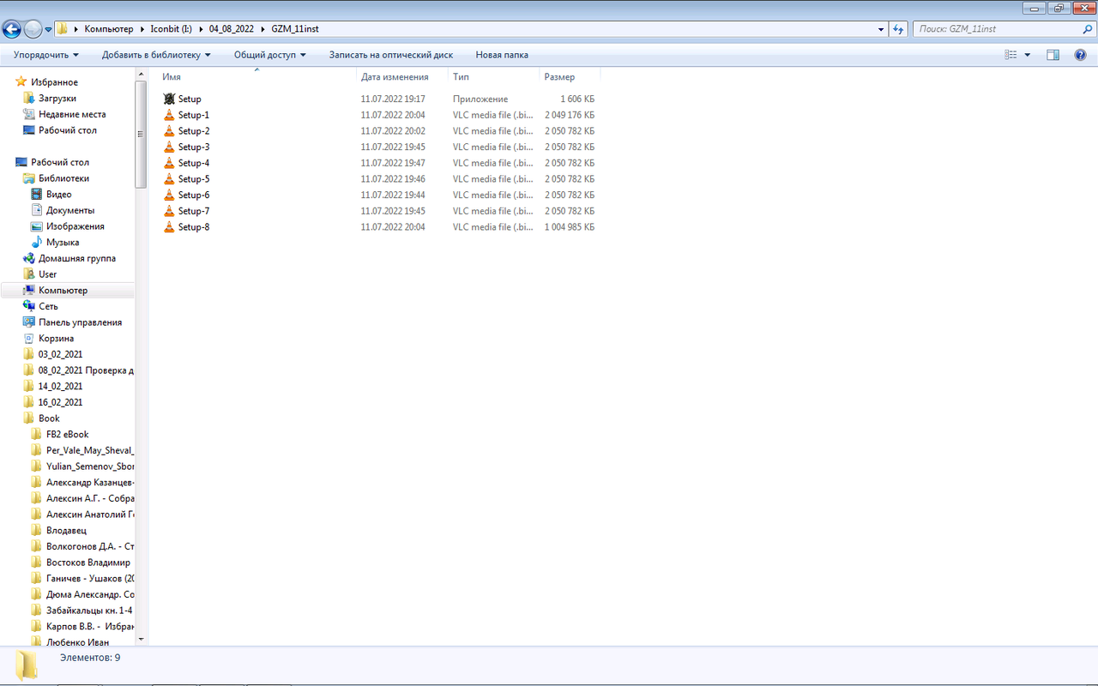Viewport: 1098px width, 686px height.
Task: Click 04_08_2022 in address breadcrumb
Action: [x=231, y=29]
